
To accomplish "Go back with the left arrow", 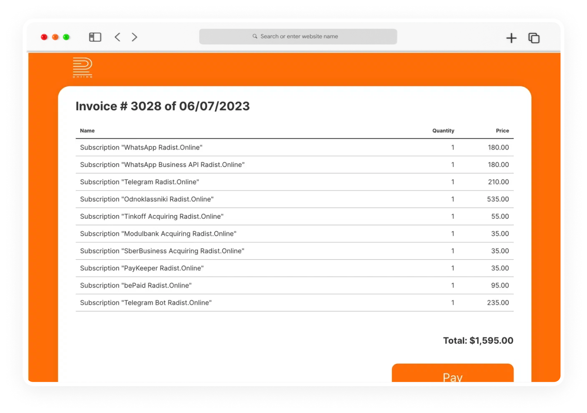I will click(118, 37).
